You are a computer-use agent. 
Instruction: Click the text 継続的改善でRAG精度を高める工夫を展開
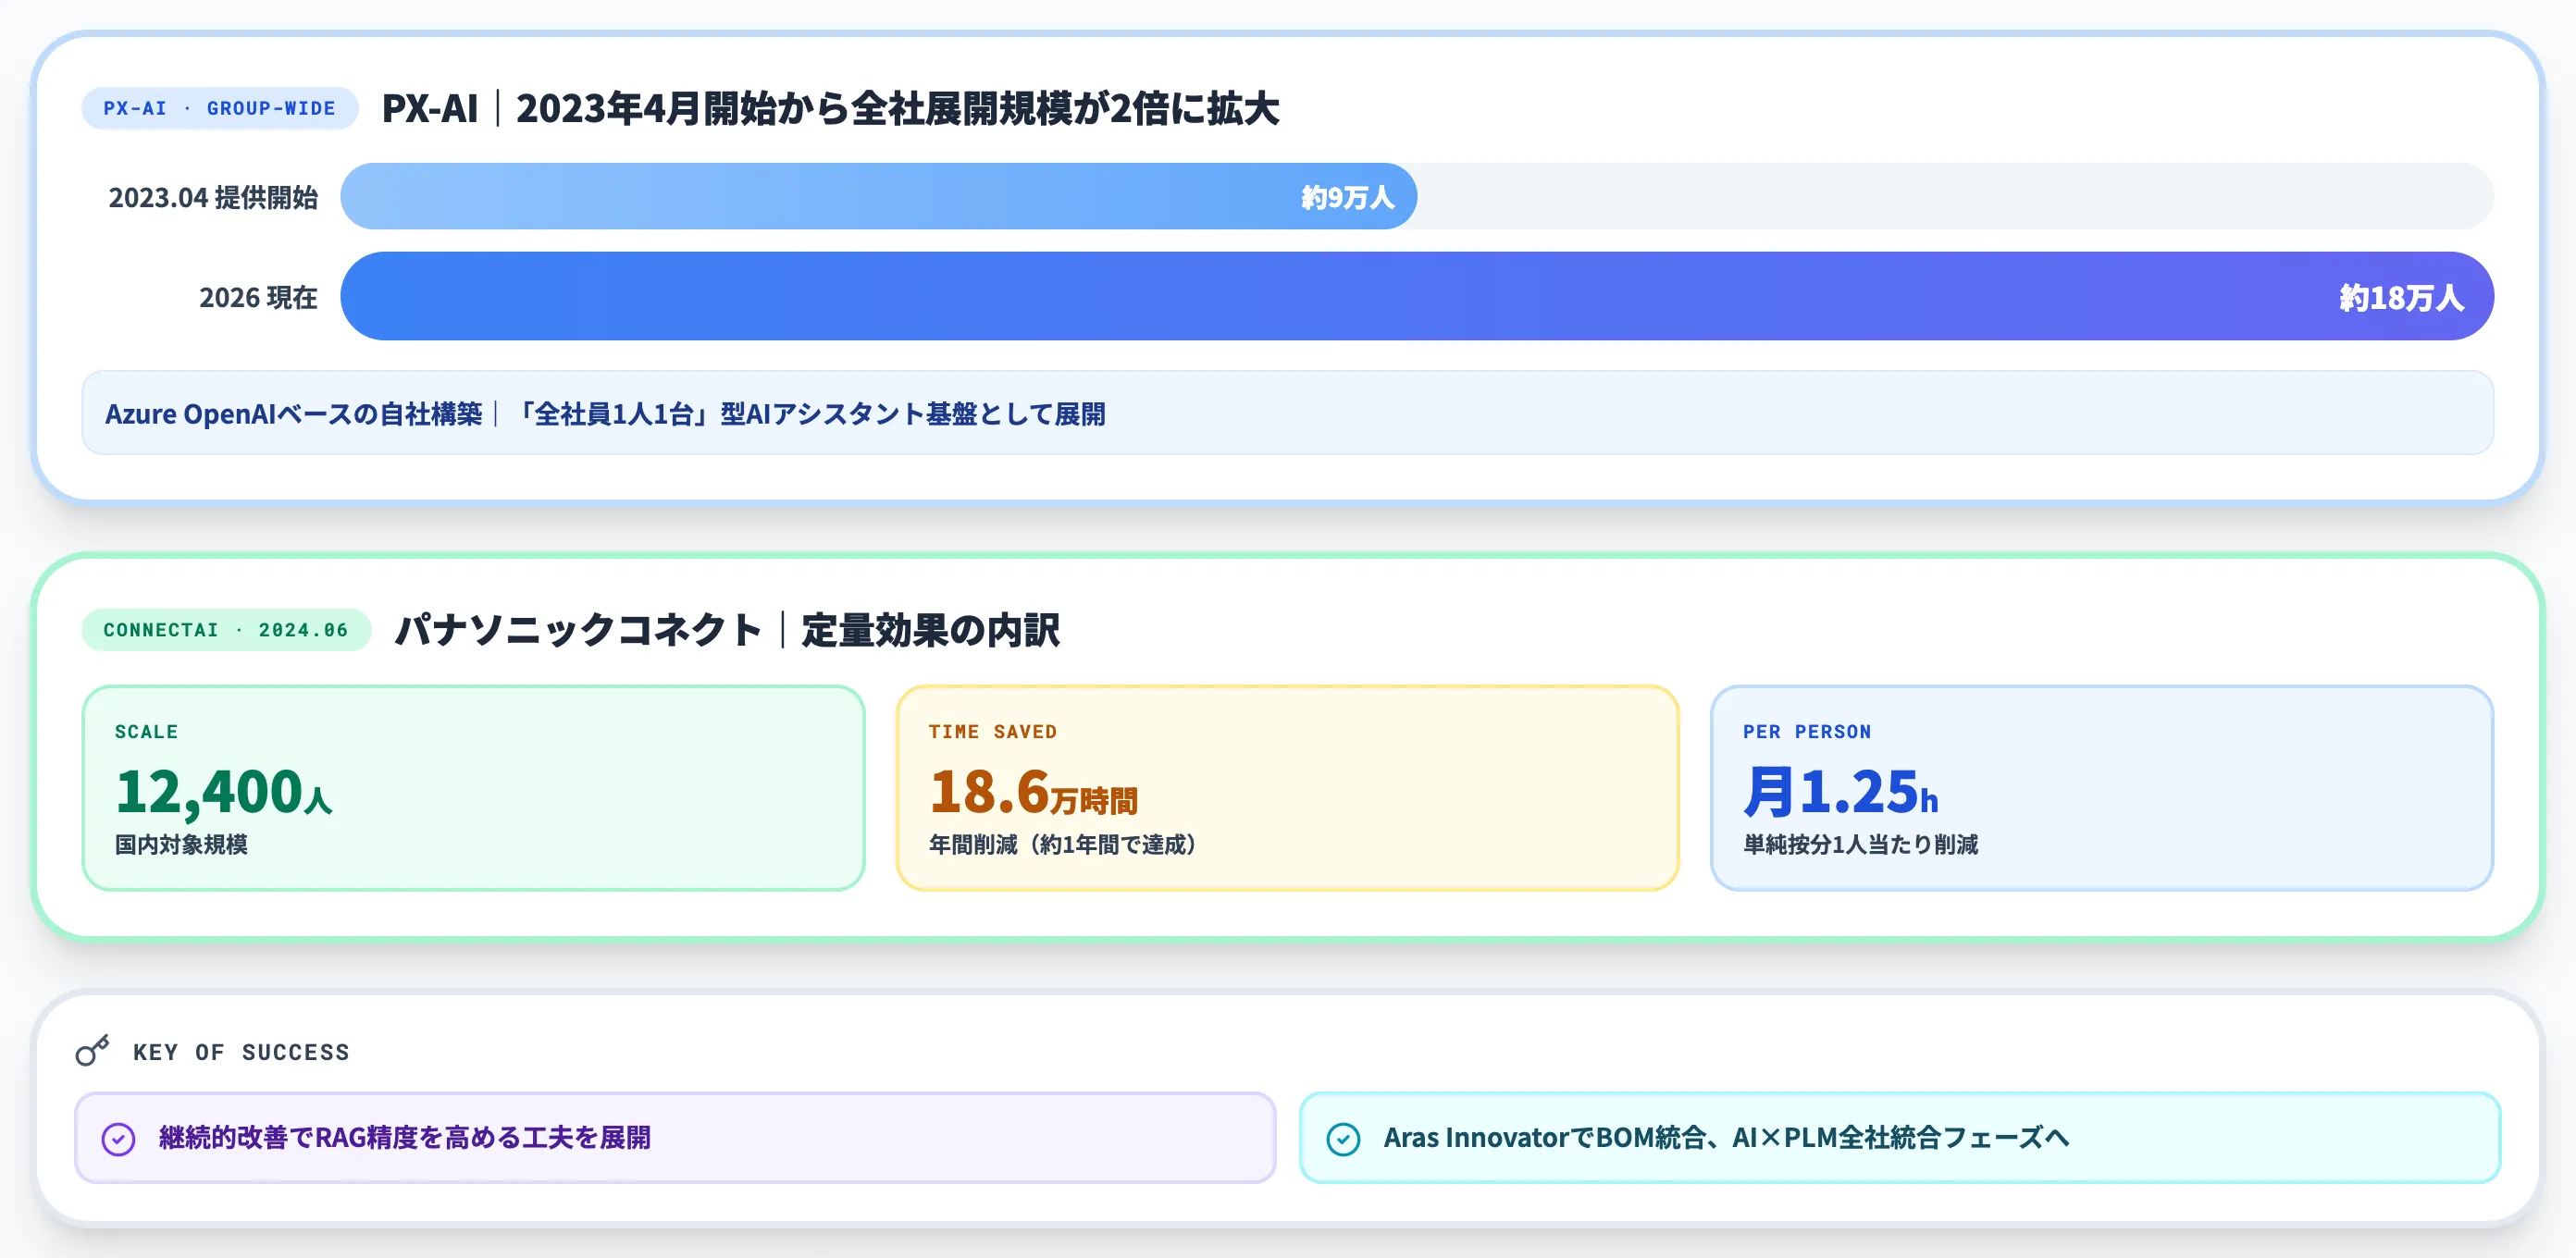[x=405, y=1138]
